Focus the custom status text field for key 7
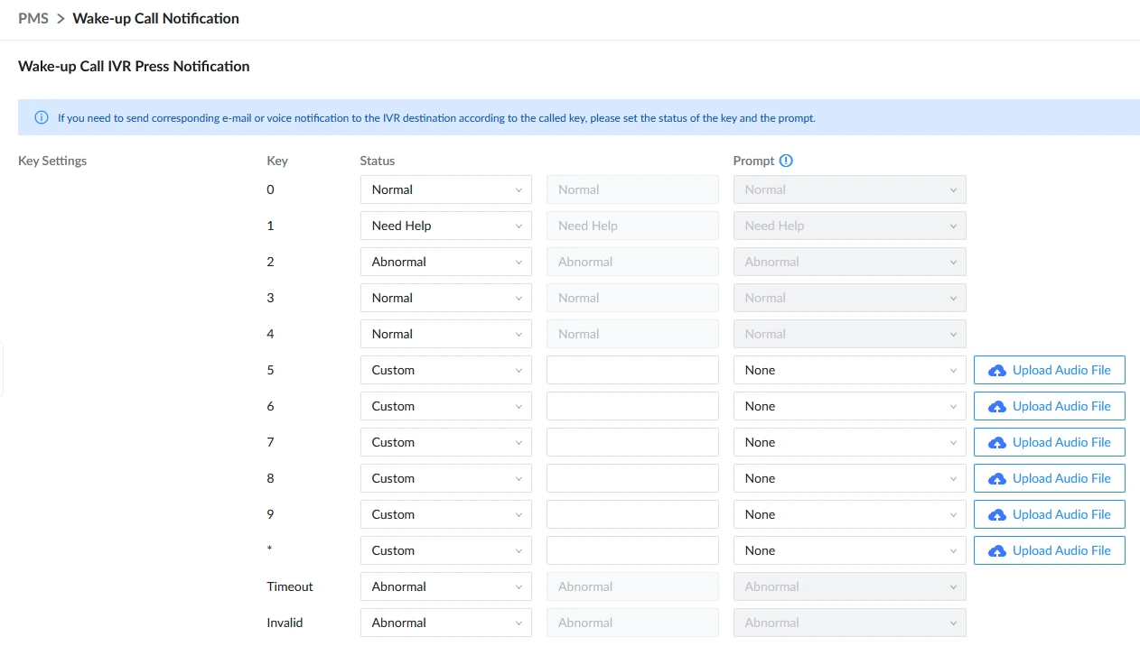The width and height of the screenshot is (1140, 646). point(632,442)
